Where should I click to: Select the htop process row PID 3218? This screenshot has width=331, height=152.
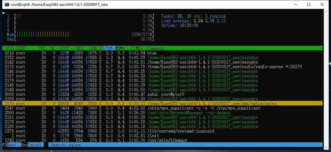[x=162, y=53]
